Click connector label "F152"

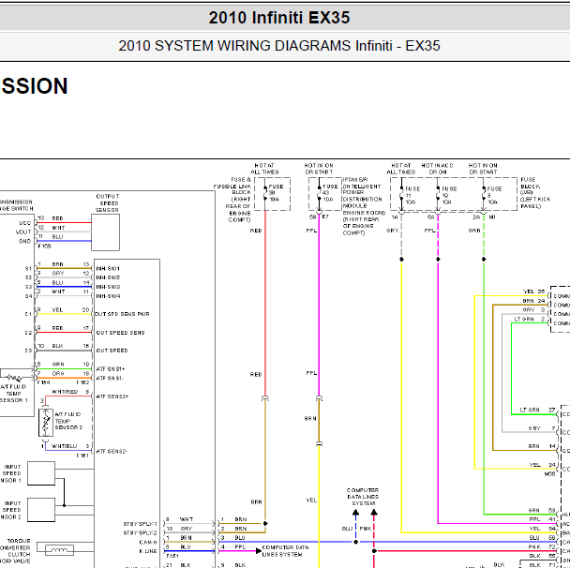tap(82, 382)
